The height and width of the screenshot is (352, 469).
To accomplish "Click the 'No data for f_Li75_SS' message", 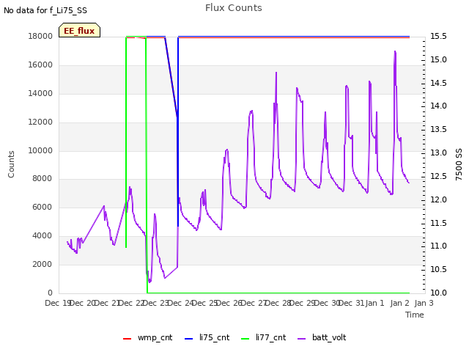I will [x=45, y=10].
